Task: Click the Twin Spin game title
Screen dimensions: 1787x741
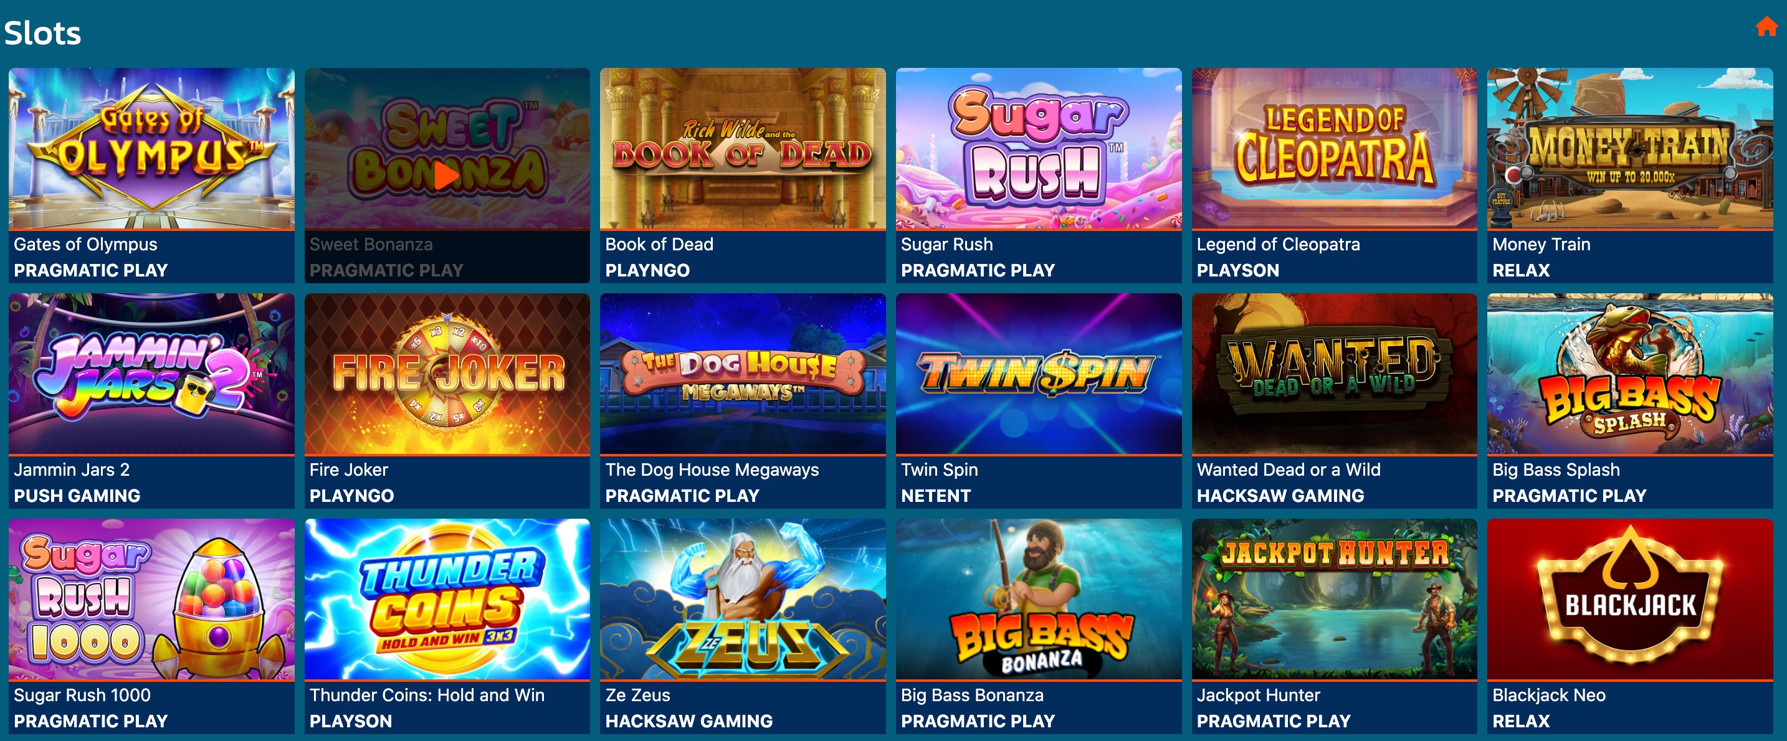Action: coord(939,470)
